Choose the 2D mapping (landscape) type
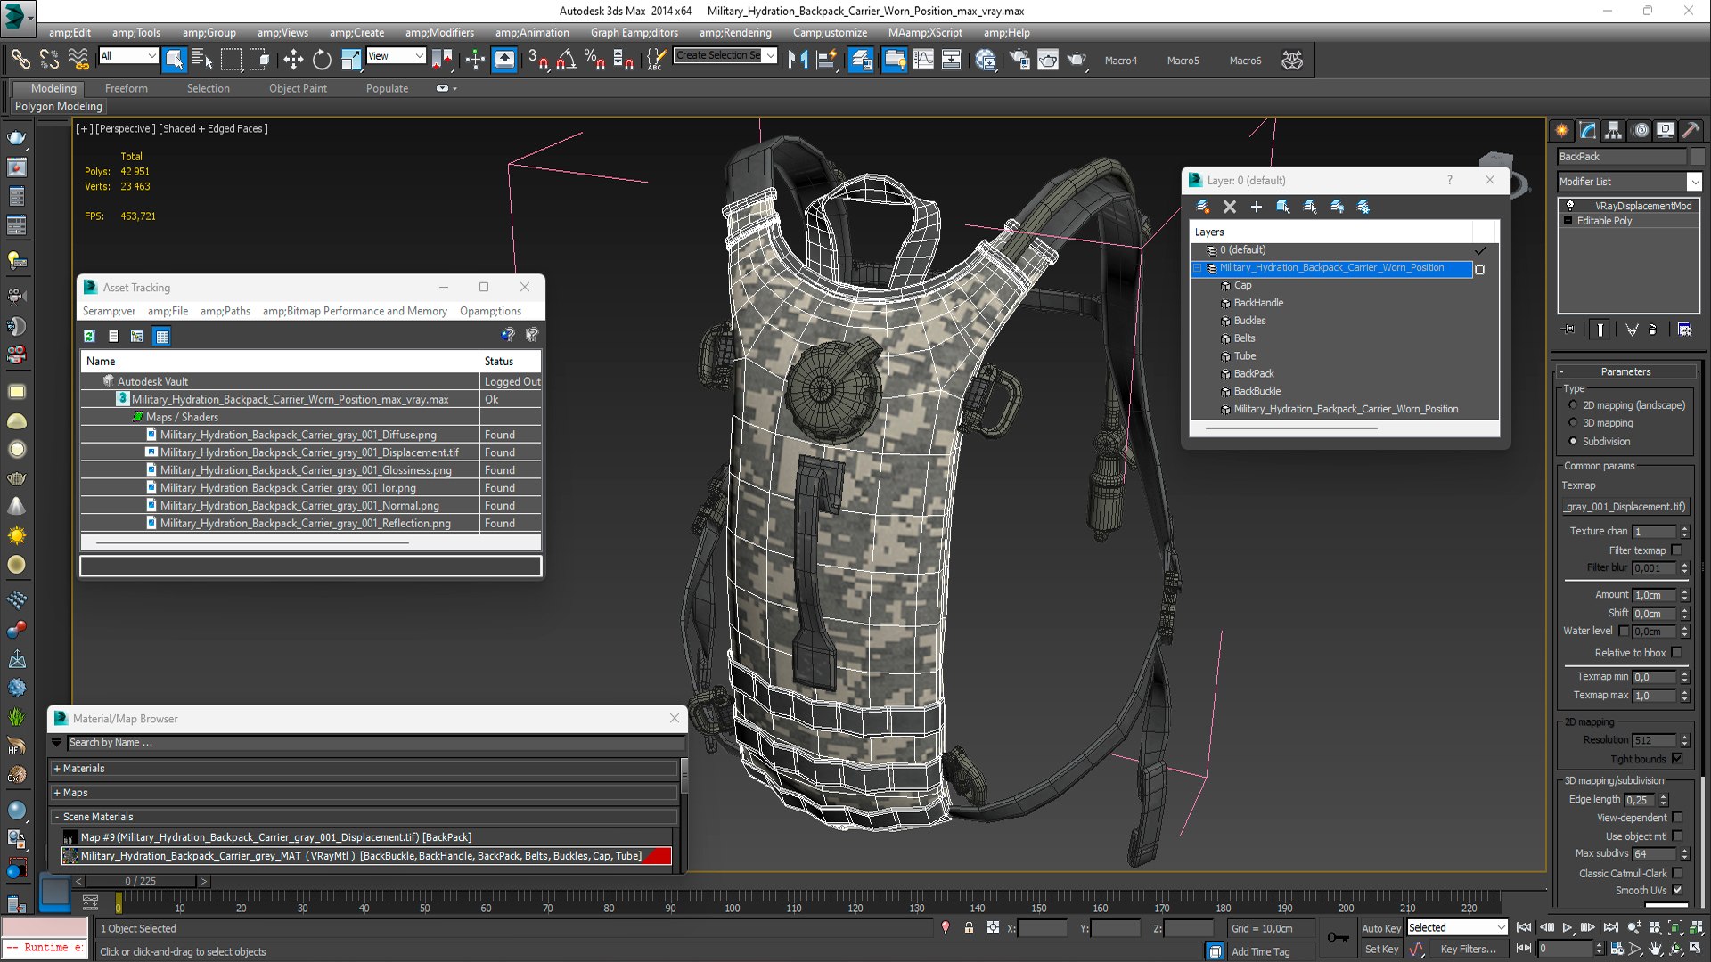This screenshot has height=962, width=1711. pos(1573,405)
